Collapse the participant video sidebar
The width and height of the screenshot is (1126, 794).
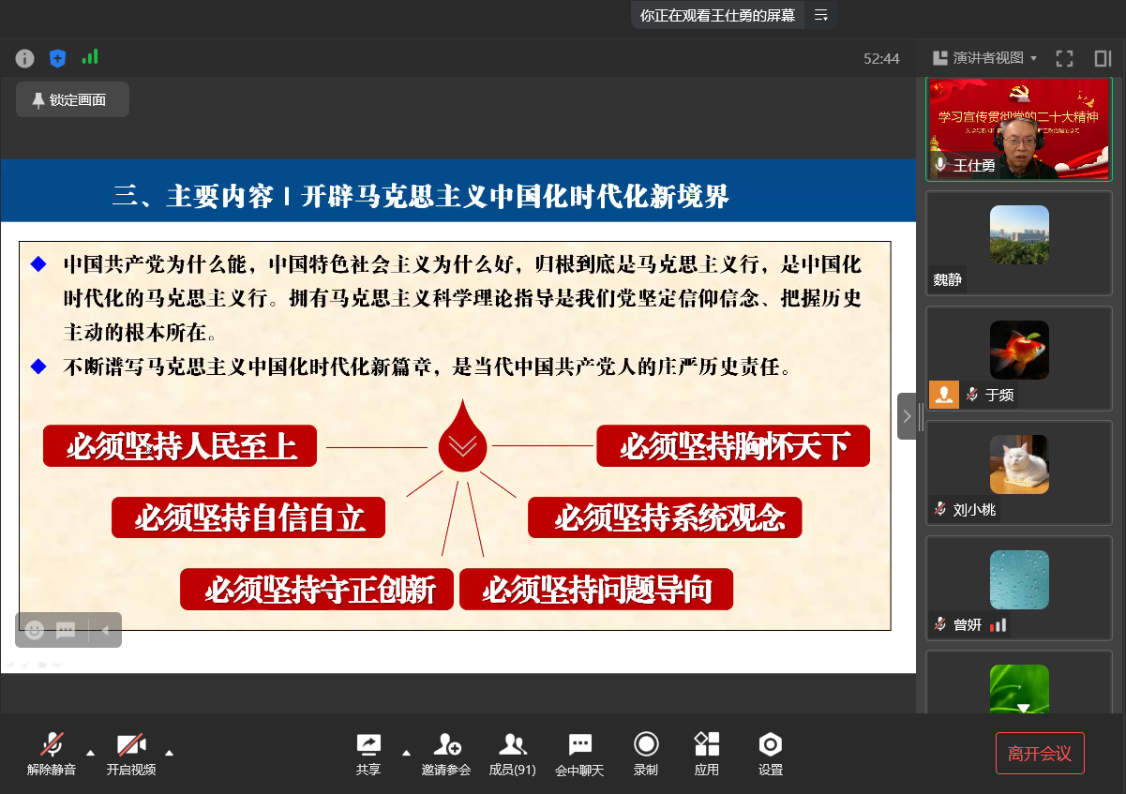[x=907, y=416]
